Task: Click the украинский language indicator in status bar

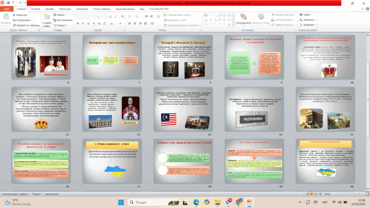Action: point(52,194)
